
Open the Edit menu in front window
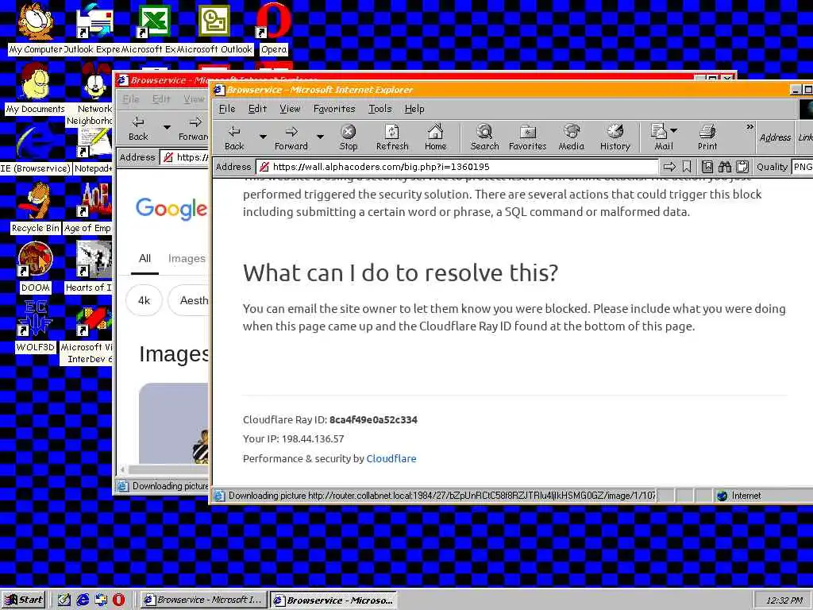coord(257,109)
